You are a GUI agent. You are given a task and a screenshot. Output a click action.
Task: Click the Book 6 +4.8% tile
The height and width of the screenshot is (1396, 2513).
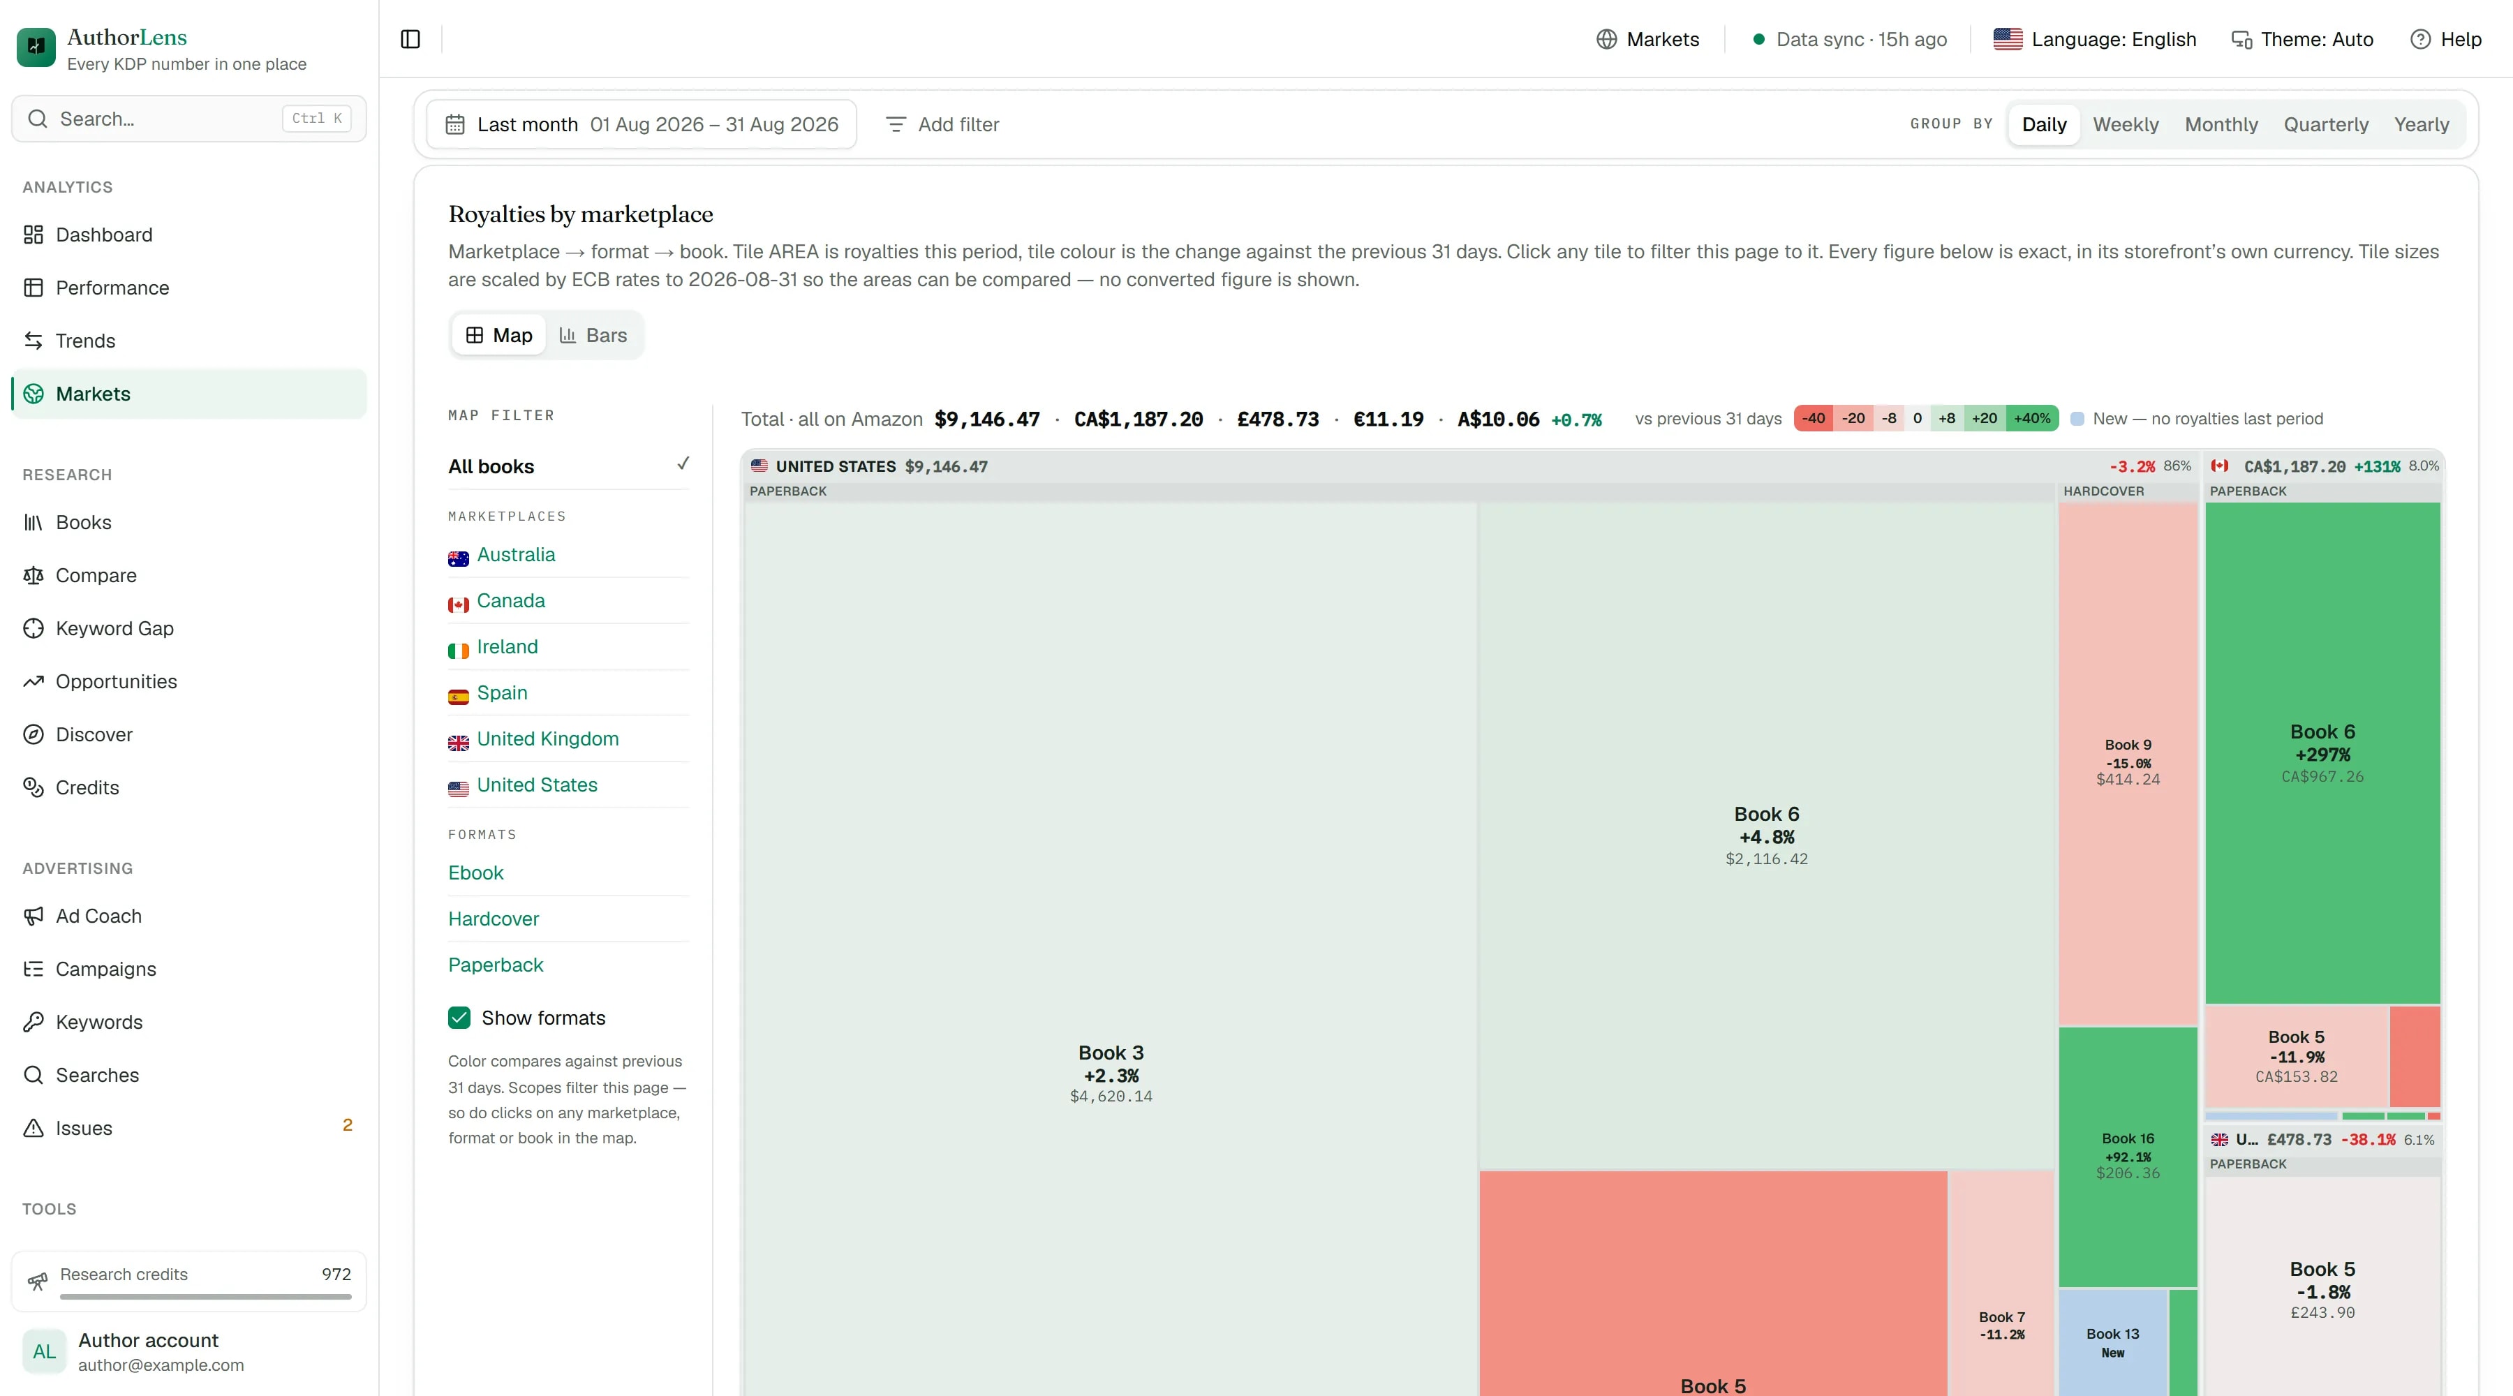(1767, 835)
